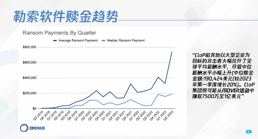The image size is (258, 139).
Task: Click the Average Ransom Payment legend marker
Action: (x=55, y=41)
